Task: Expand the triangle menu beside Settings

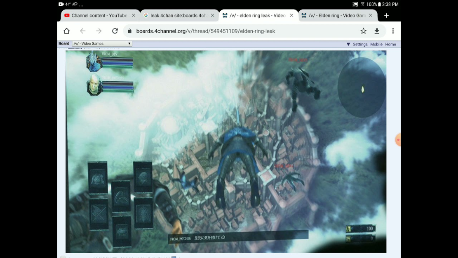Action: (x=348, y=45)
